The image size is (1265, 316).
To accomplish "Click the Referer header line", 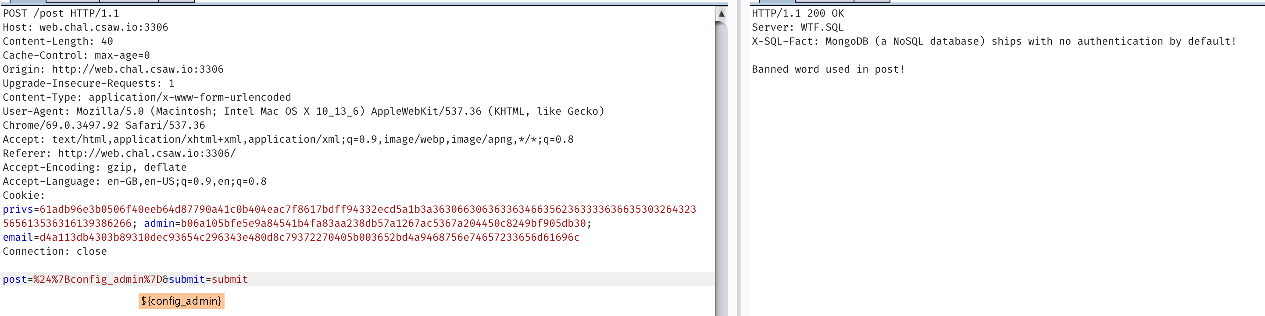I will point(119,153).
